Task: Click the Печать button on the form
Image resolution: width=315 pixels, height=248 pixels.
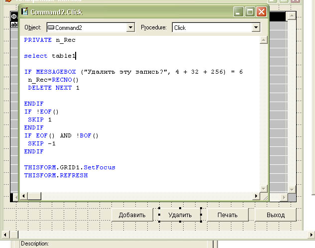Action: pos(227,215)
